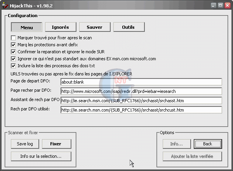
Task: Focus the 'Page recher par DFO' field
Action: 141,91
